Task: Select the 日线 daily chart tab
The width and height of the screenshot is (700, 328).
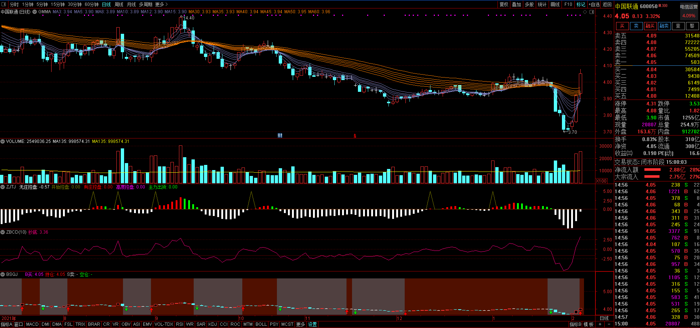Action: pos(106,4)
